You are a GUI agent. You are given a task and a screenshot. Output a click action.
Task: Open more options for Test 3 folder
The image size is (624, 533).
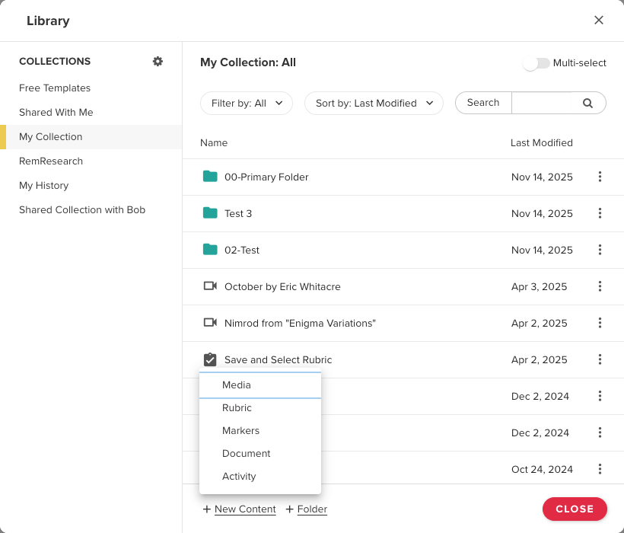tap(600, 213)
